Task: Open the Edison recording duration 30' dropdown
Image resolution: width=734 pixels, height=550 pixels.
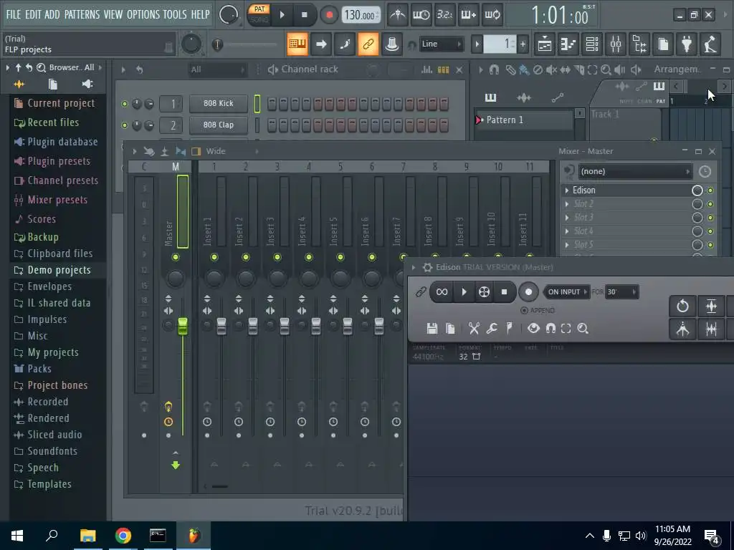Action: [621, 292]
